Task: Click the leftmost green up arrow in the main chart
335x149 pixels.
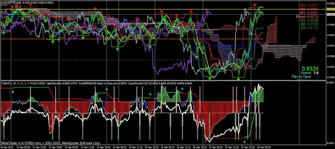Action: point(4,32)
